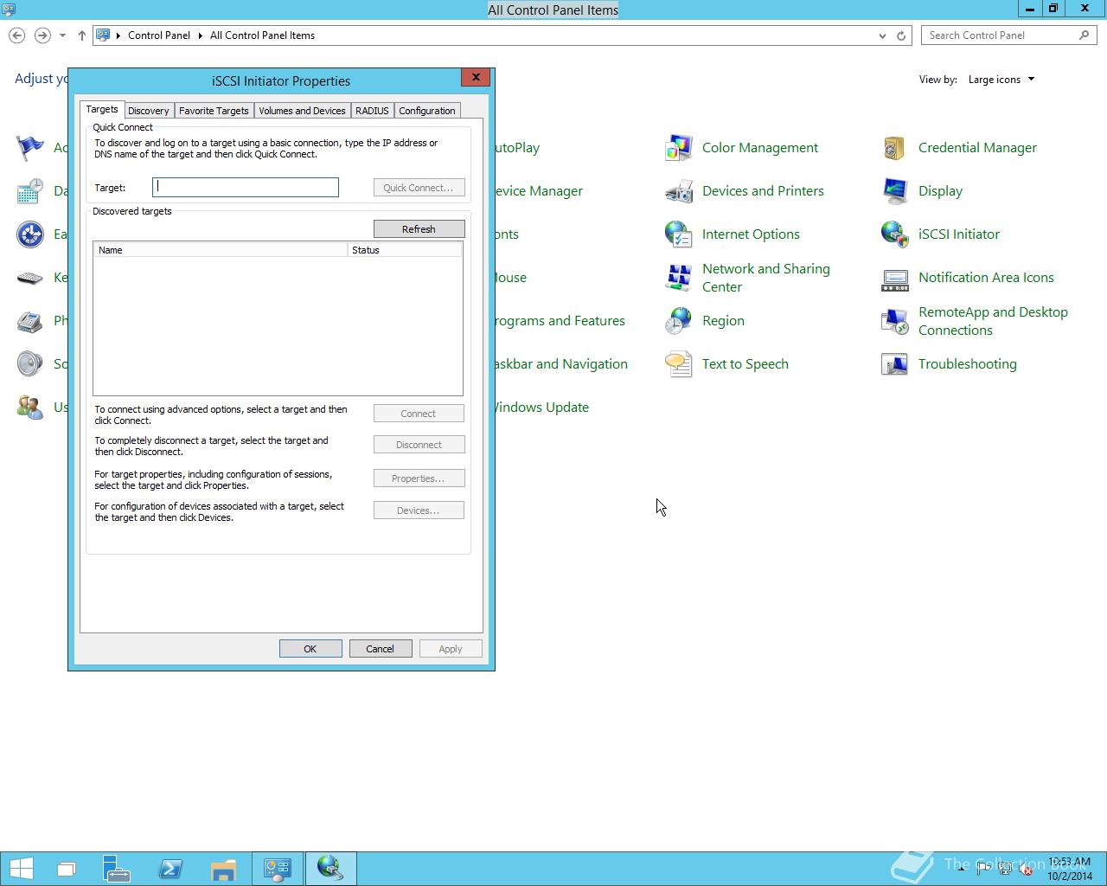Open RemoteApp and Desktop Connections icon
The height and width of the screenshot is (886, 1107).
(x=895, y=321)
